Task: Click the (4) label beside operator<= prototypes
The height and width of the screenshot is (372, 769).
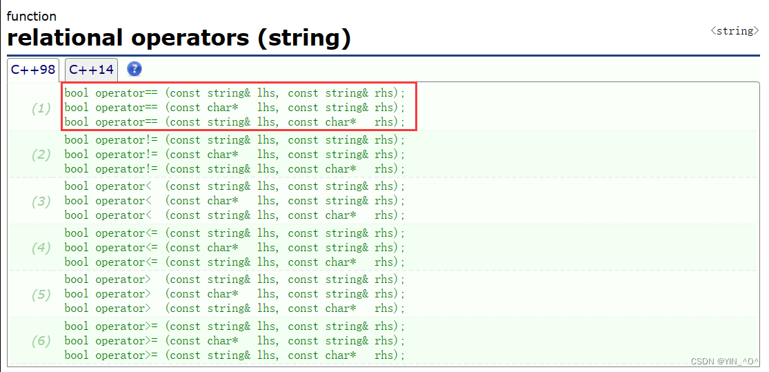Action: click(x=41, y=248)
